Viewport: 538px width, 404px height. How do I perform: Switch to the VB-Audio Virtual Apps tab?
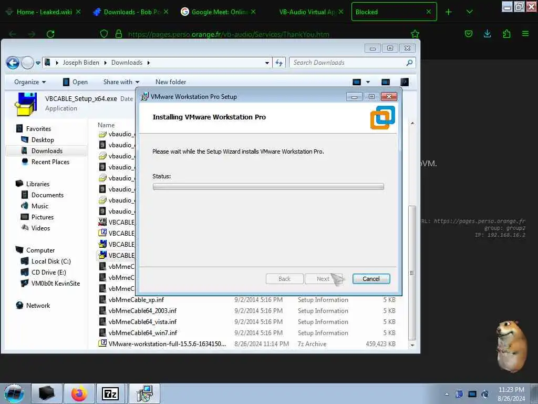[307, 12]
